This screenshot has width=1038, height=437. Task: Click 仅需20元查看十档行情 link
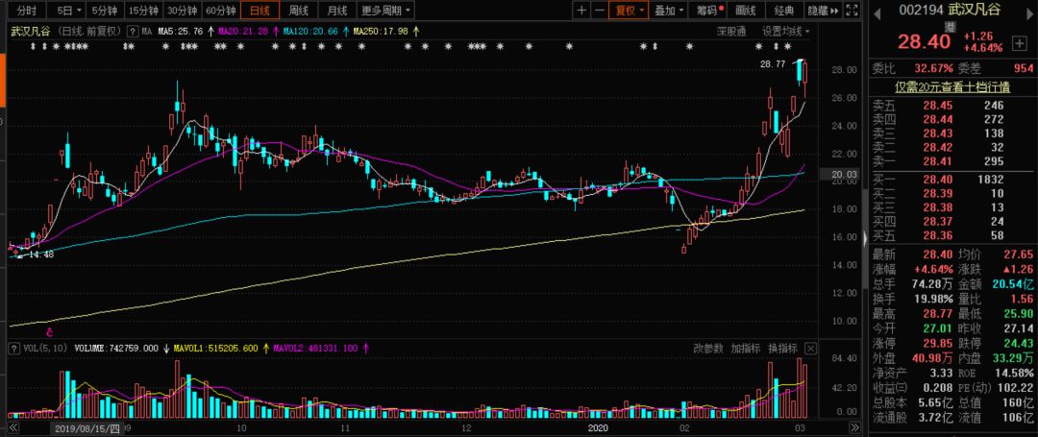coord(952,86)
